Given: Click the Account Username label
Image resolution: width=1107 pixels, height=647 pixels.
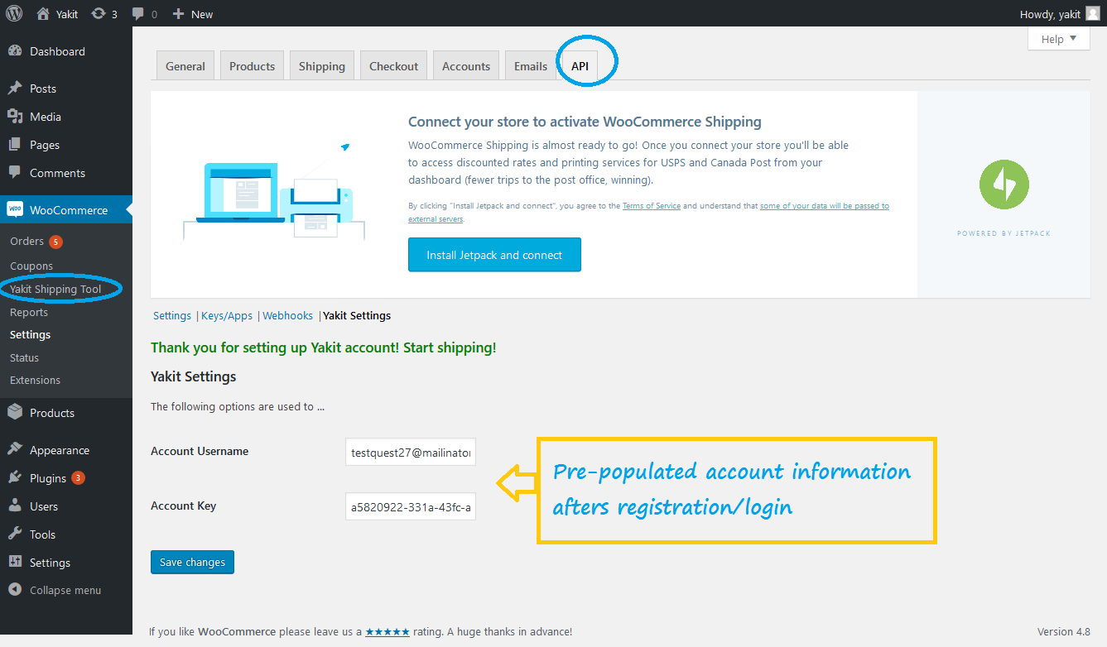Looking at the screenshot, I should 200,451.
